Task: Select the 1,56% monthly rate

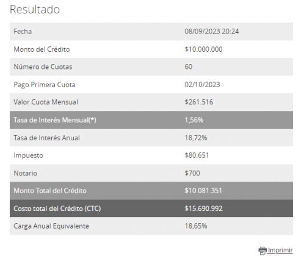Action: click(194, 120)
